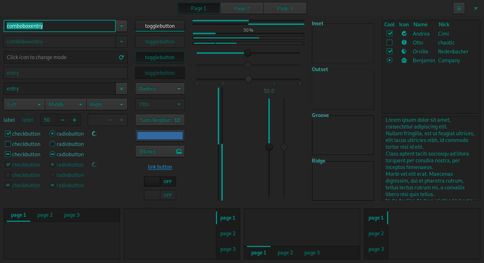Switch to Page 3 in header
The width and height of the screenshot is (484, 263).
pos(285,8)
